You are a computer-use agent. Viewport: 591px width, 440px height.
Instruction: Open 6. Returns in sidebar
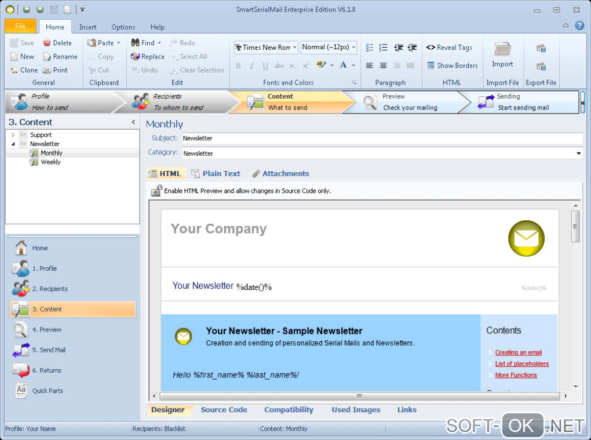click(47, 370)
